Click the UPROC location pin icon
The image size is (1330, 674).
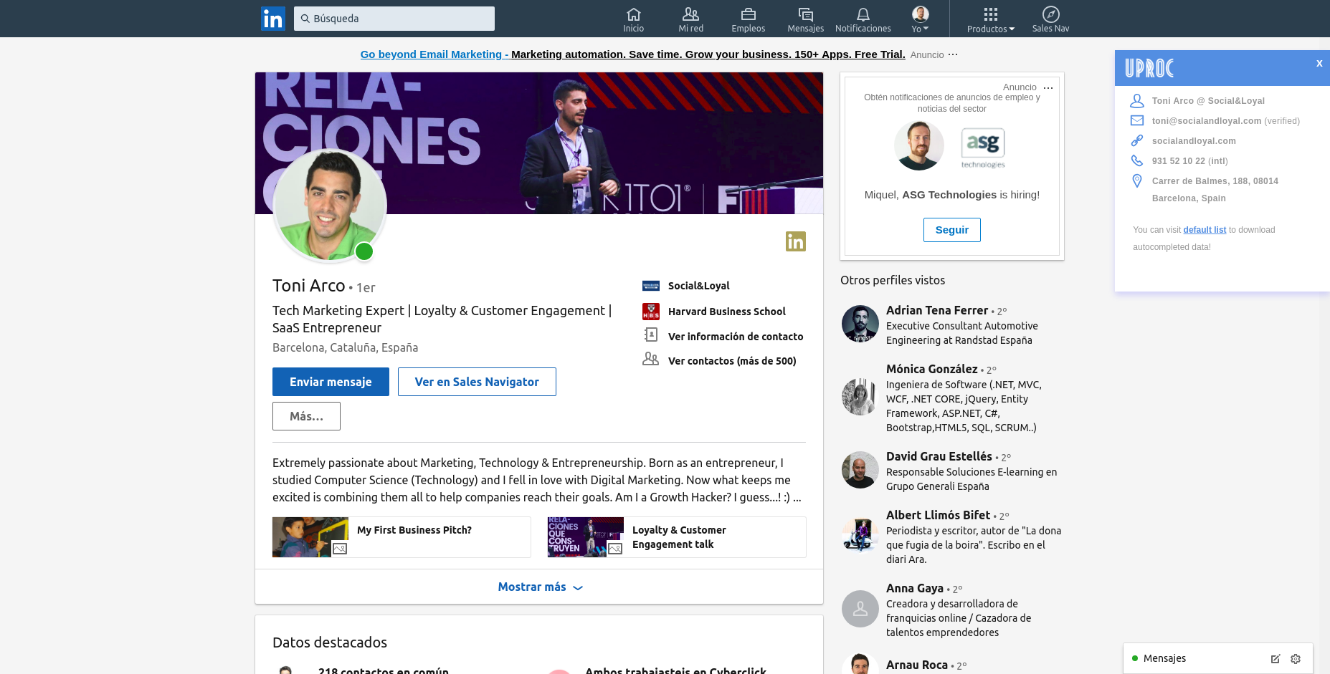coord(1137,180)
